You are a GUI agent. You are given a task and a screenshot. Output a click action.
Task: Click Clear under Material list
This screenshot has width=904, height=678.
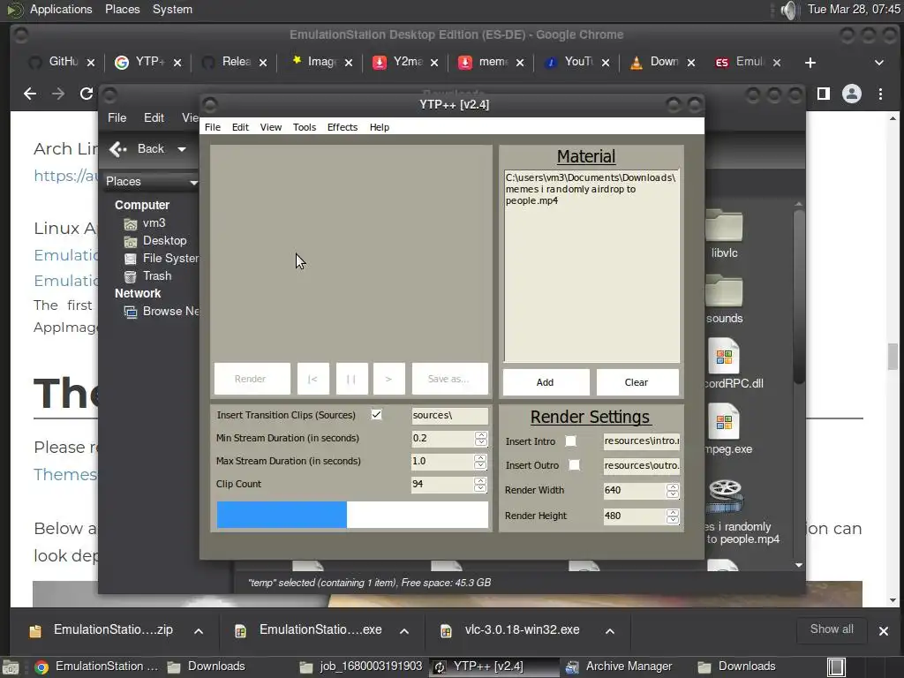tap(637, 382)
